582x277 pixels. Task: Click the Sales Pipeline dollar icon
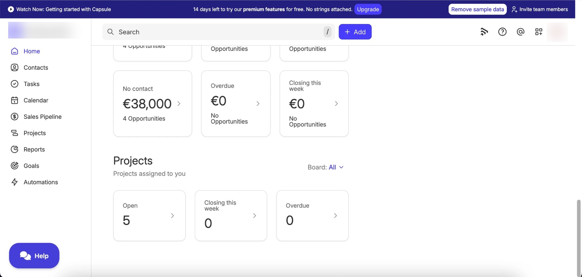(15, 117)
